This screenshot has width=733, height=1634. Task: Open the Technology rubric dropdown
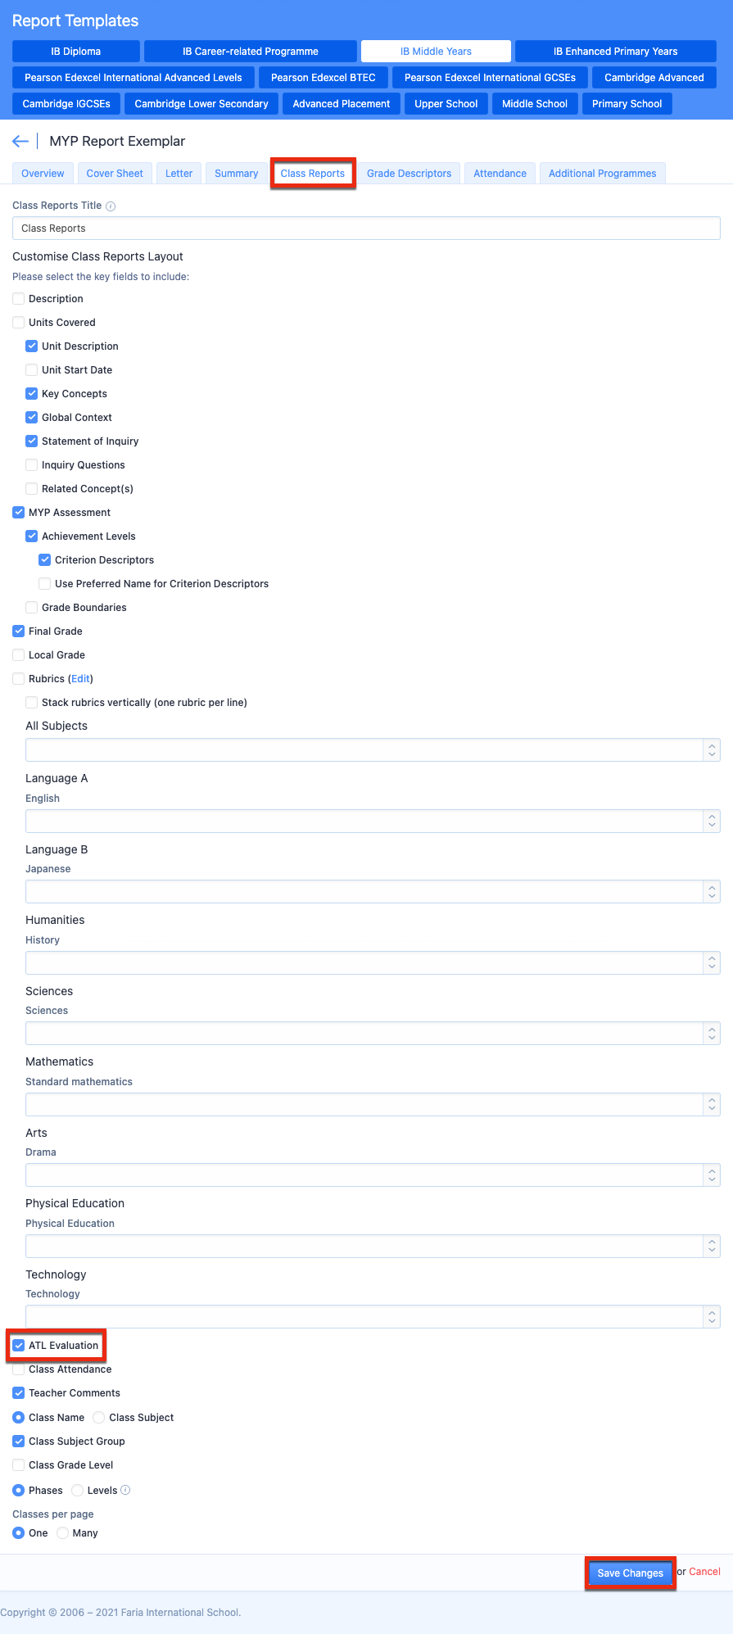[x=373, y=1316]
